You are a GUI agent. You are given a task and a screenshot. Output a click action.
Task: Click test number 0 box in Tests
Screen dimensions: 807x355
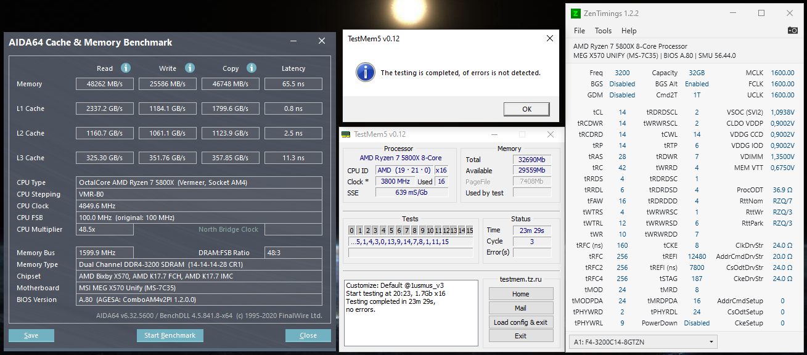click(x=351, y=231)
